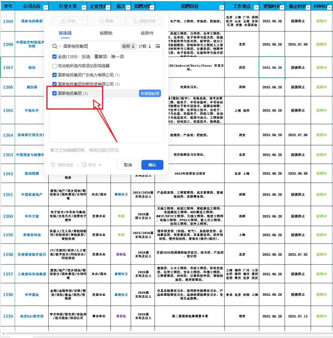Click 暑期实习 batch cell in row 1361
The height and width of the screenshot is (338, 333).
(121, 194)
